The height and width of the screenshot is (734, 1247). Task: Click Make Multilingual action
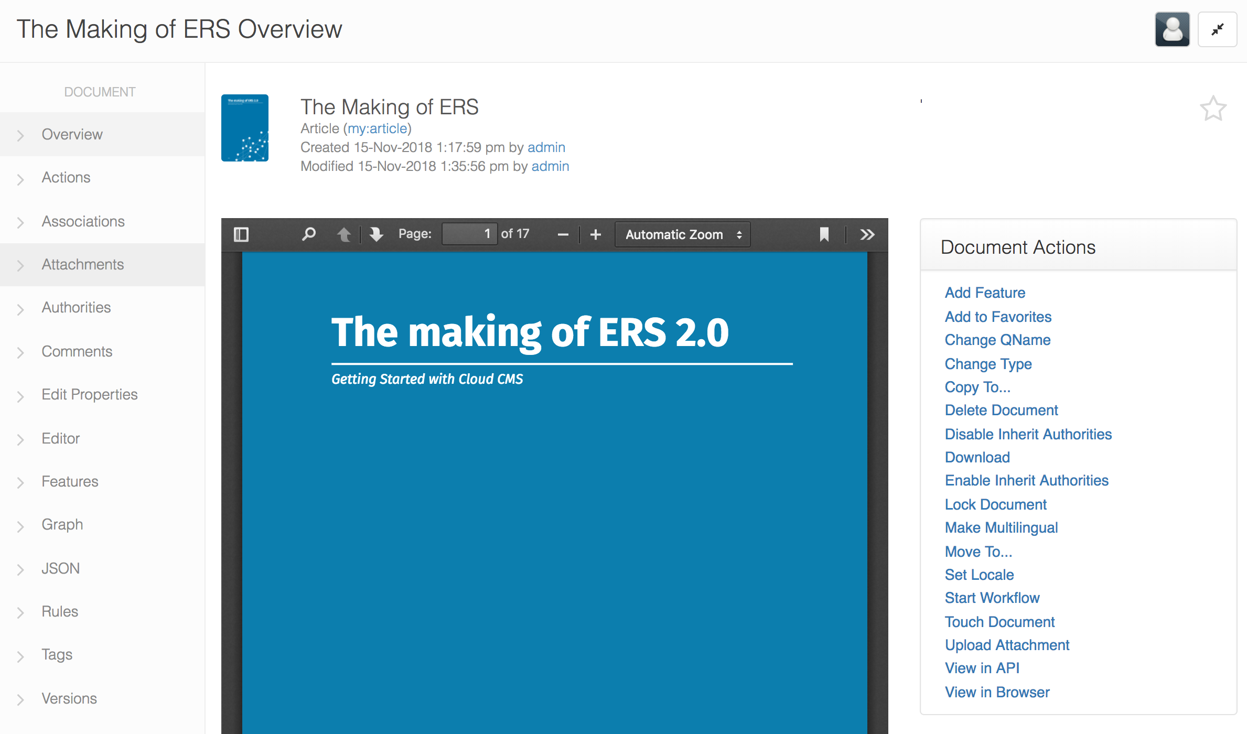pyautogui.click(x=1001, y=527)
